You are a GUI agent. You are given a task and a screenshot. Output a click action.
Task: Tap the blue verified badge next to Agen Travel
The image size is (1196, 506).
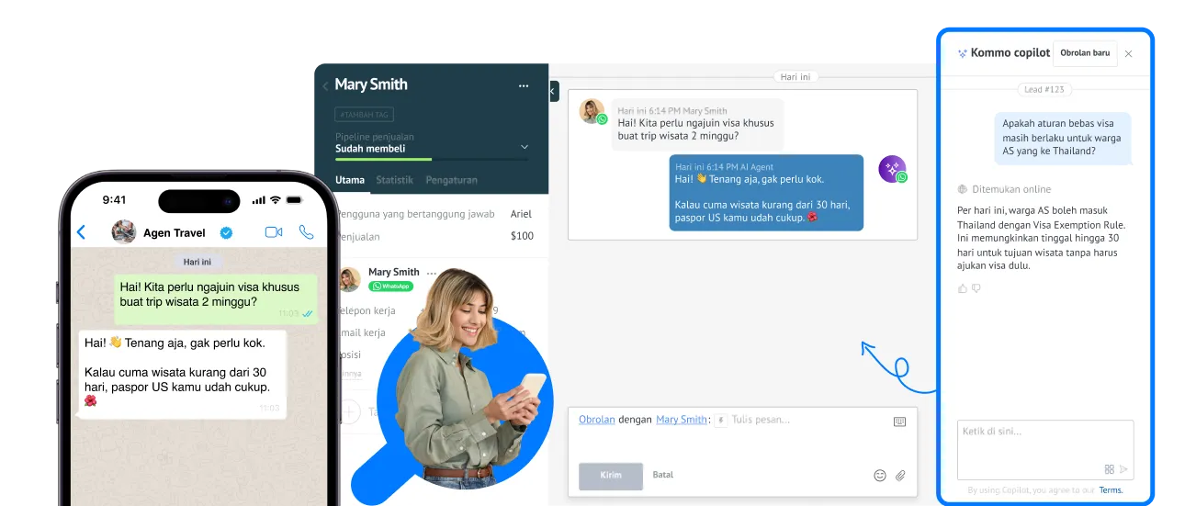[x=226, y=233]
